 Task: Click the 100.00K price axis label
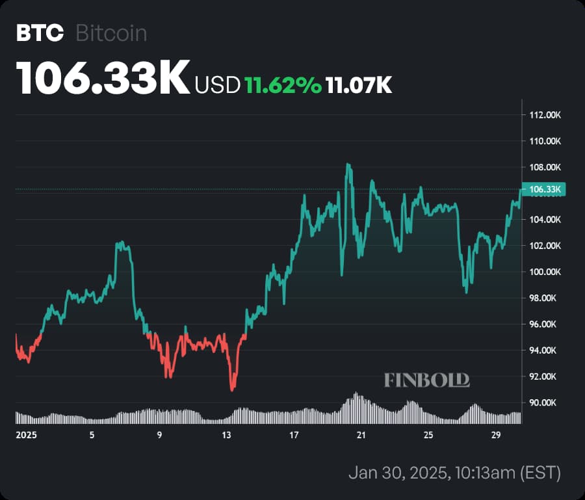click(545, 272)
